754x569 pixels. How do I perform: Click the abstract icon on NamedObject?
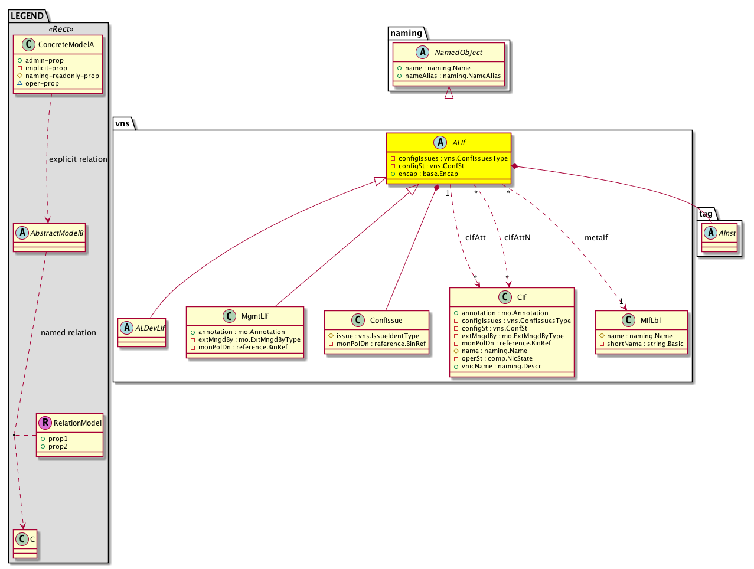coord(422,52)
